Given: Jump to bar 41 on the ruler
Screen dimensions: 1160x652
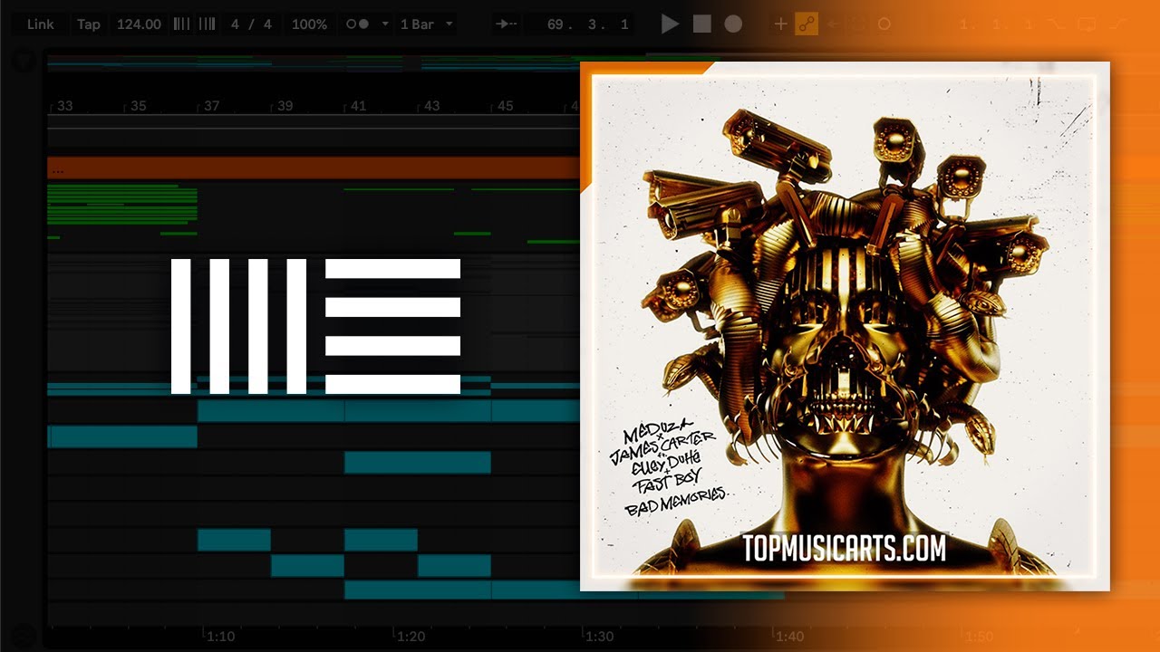Looking at the screenshot, I should pyautogui.click(x=358, y=106).
